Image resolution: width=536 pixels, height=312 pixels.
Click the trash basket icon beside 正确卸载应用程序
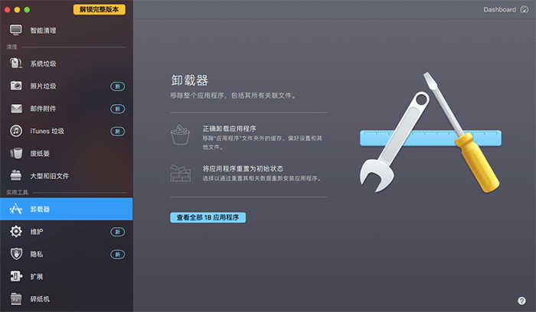(x=180, y=135)
